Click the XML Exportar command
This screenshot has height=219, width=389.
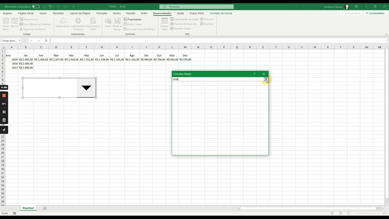(x=207, y=24)
